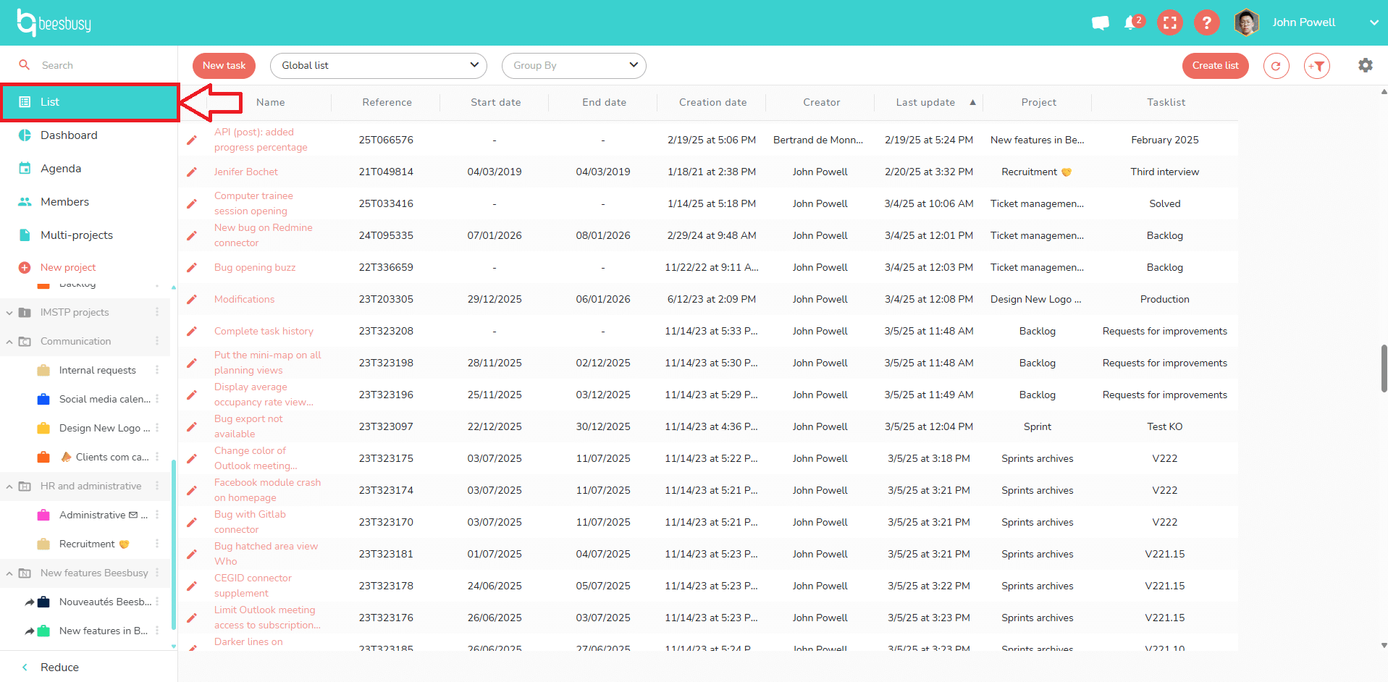This screenshot has height=682, width=1388.
Task: Open help using the question mark icon
Action: click(1206, 22)
